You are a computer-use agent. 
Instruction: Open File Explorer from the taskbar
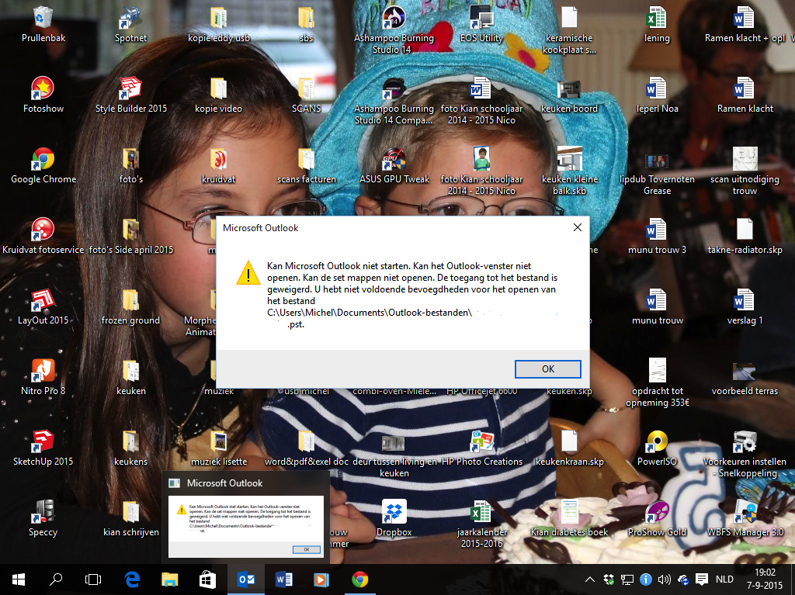point(169,579)
